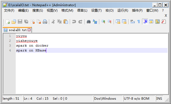Open the 宏(O) menu

[110, 11]
